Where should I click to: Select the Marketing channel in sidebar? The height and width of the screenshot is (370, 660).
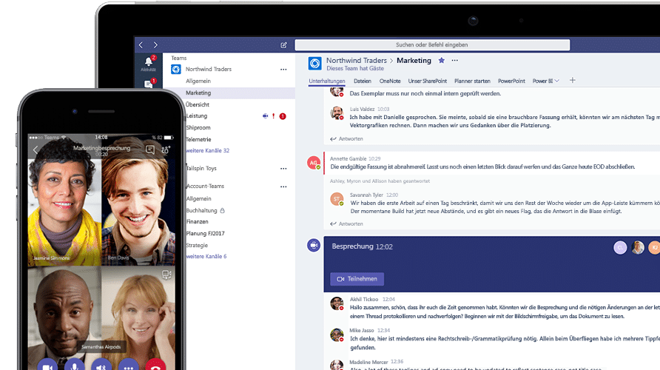point(229,93)
